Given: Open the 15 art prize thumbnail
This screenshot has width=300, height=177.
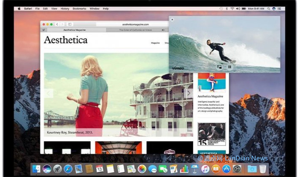Looking at the screenshot, I should coord(212,134).
